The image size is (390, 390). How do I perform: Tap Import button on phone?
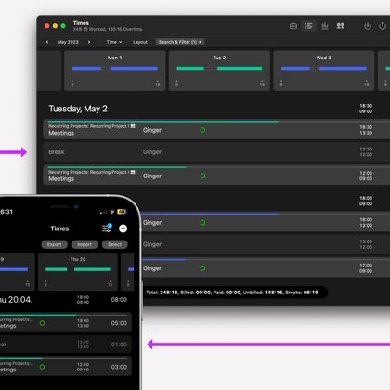pos(84,244)
